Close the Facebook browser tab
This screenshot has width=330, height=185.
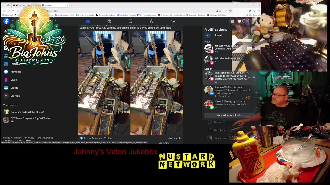pos(67,5)
